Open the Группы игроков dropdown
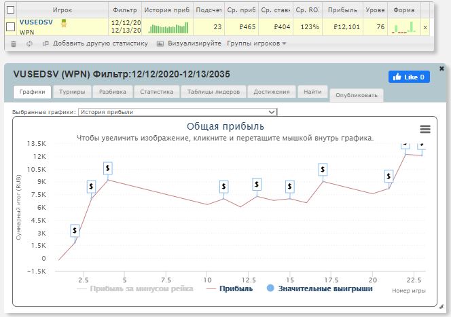Screen dimensions: 451x317 (256, 43)
